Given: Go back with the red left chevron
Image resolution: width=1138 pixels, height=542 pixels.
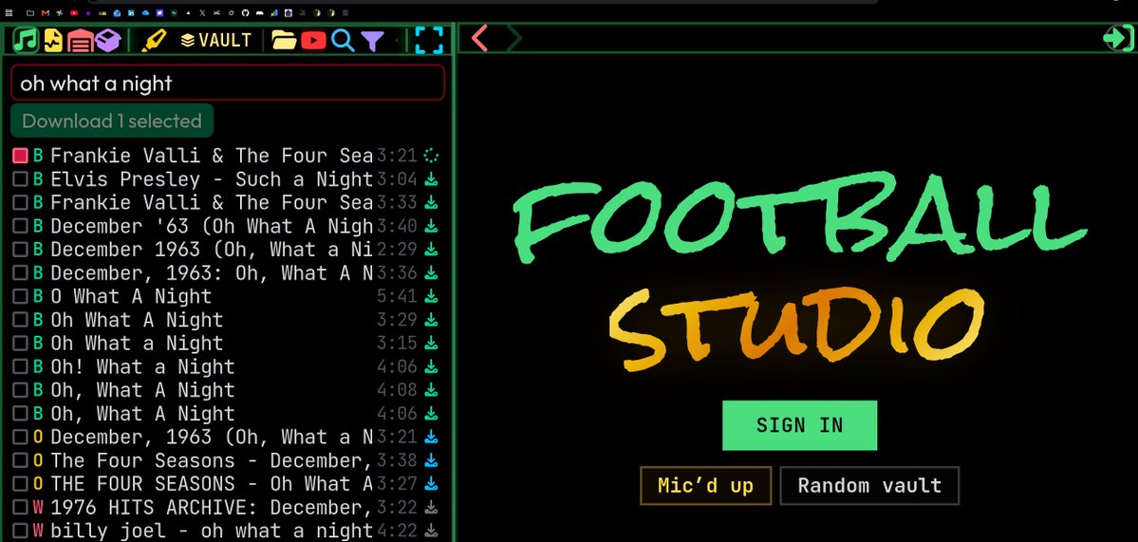Looking at the screenshot, I should tap(479, 38).
